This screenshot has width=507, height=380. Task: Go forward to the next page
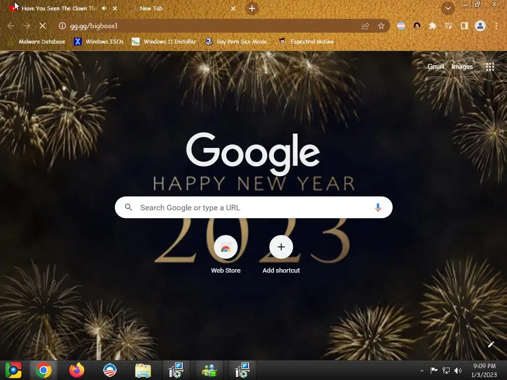pos(27,26)
